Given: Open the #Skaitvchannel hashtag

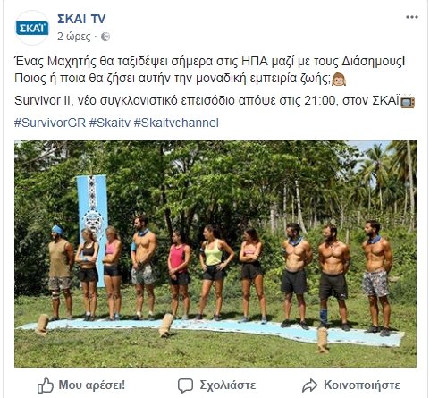Looking at the screenshot, I should pyautogui.click(x=176, y=123).
